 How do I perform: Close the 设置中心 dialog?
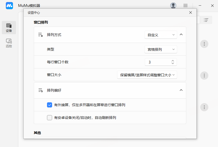(191, 13)
